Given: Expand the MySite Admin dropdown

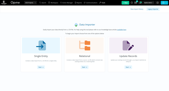Looking at the screenshot, I should pos(149,3).
